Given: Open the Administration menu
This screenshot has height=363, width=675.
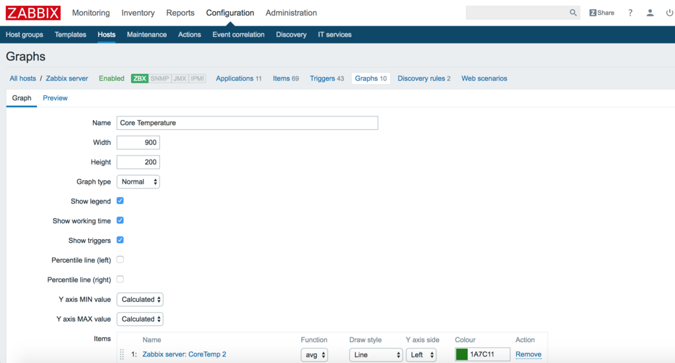Looking at the screenshot, I should click(x=291, y=13).
